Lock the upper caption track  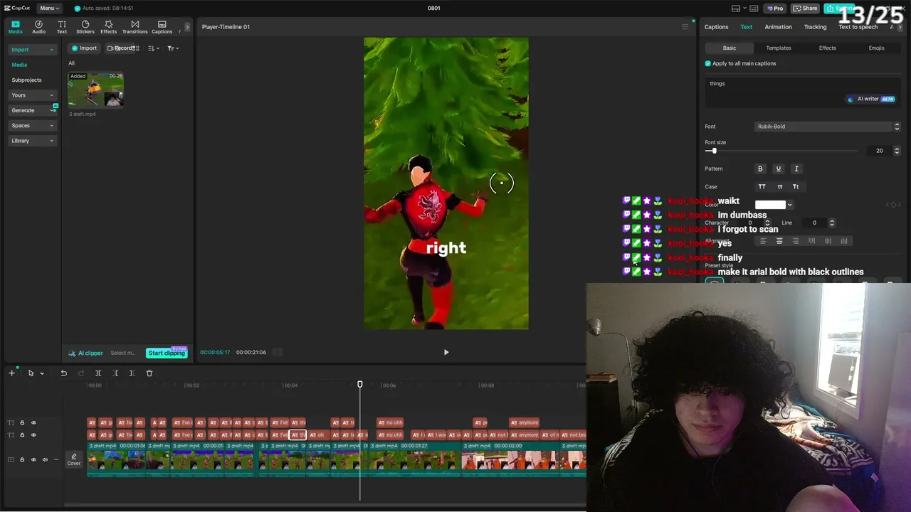pos(22,422)
